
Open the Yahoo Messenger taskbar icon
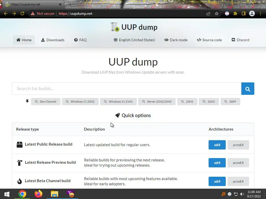click(71, 194)
